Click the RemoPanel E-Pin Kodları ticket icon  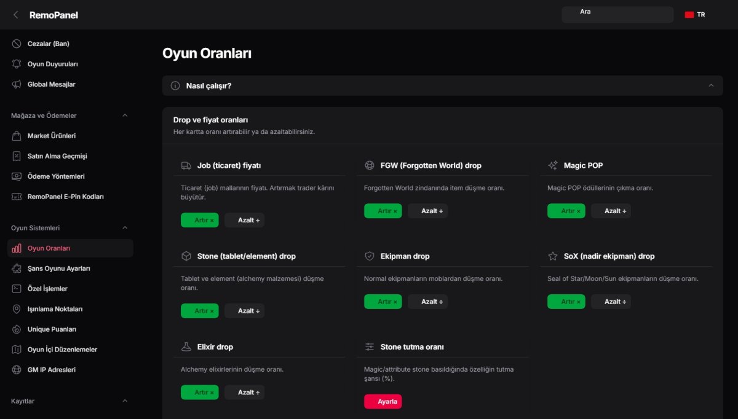tap(17, 197)
